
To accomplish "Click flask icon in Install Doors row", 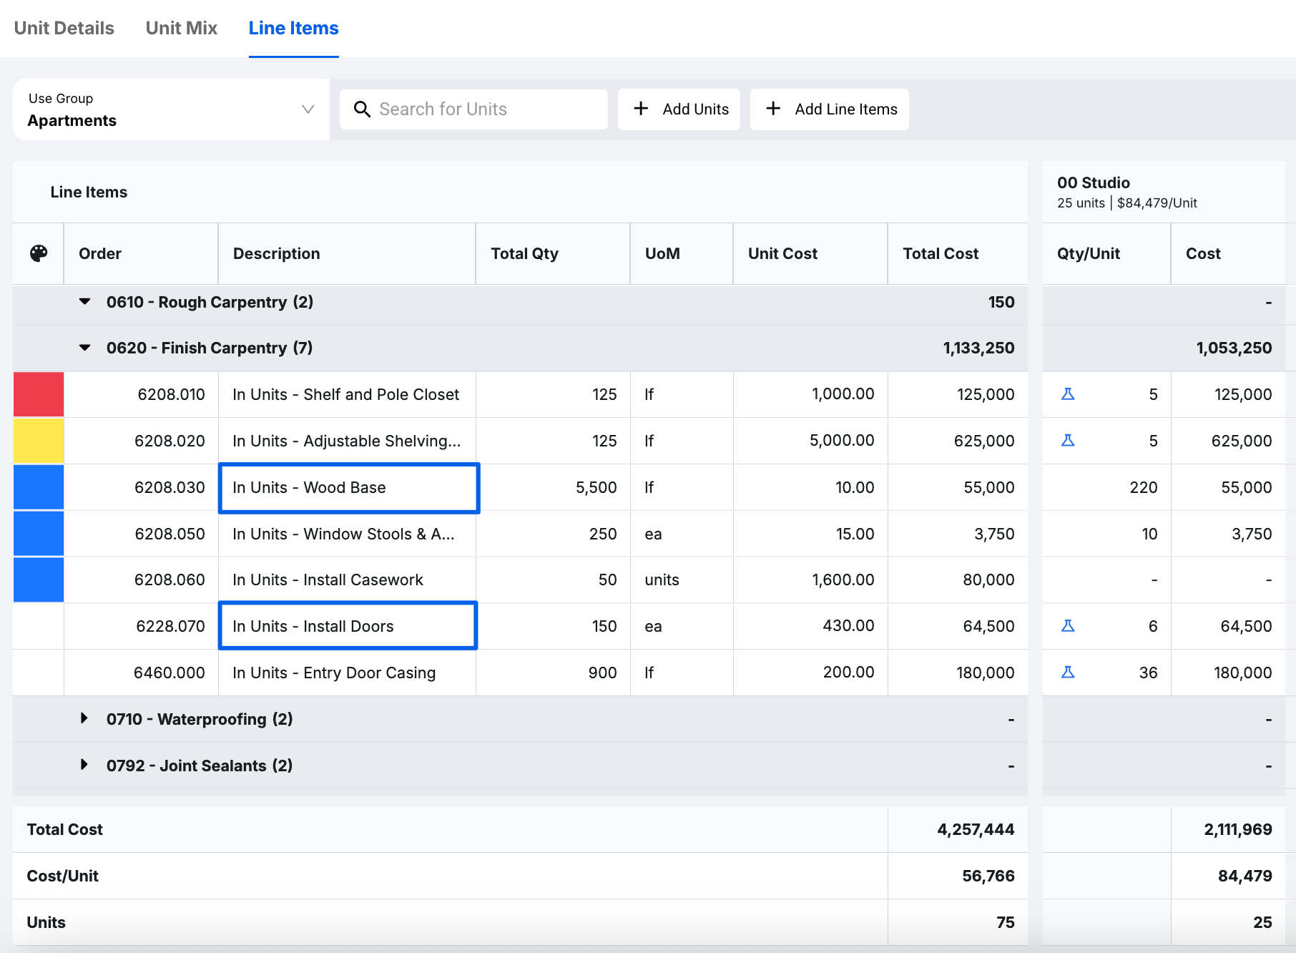I will [1068, 626].
